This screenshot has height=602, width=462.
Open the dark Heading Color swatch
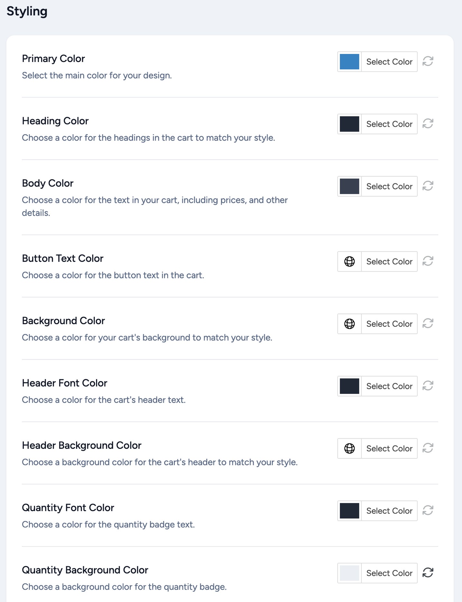(x=349, y=124)
